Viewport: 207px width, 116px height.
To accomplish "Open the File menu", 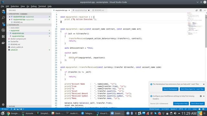I will coord(2,6).
